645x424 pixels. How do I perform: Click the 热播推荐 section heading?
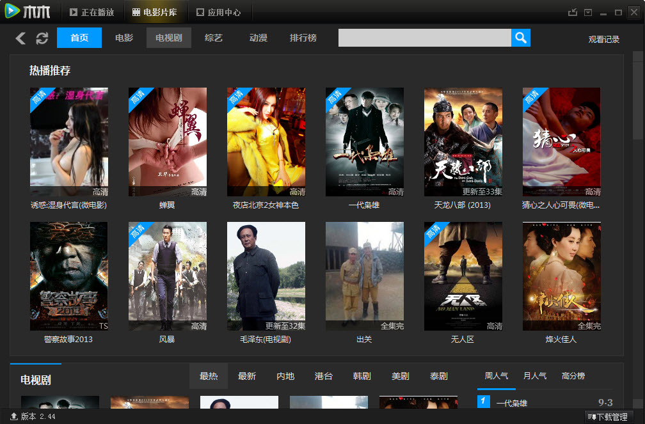50,70
